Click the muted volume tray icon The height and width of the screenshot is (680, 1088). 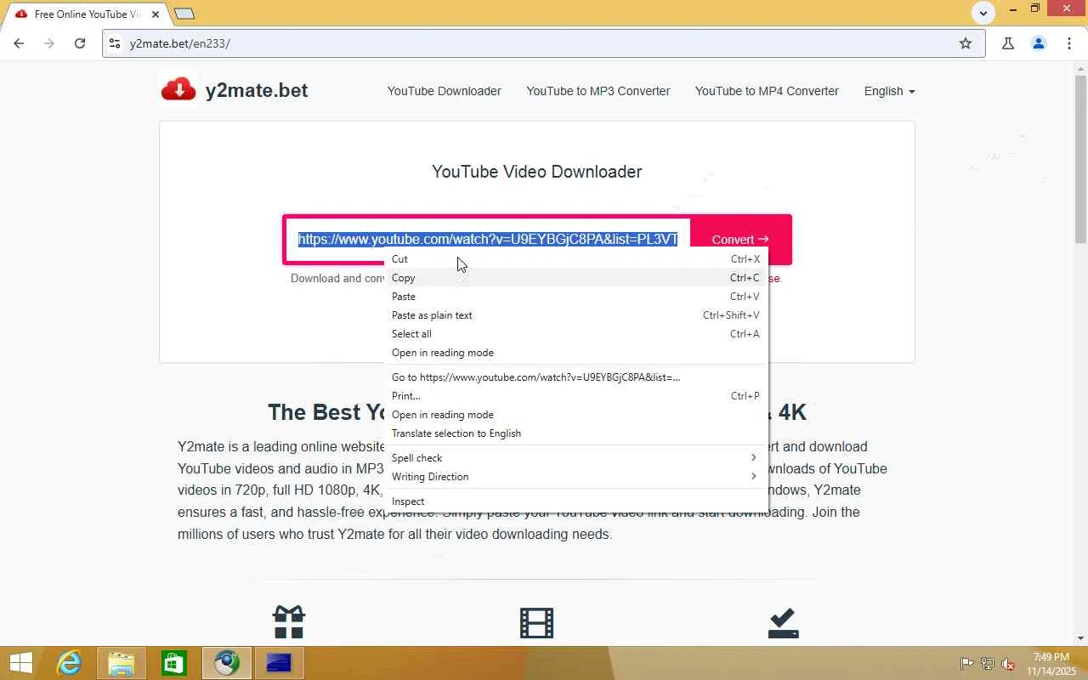pos(1008,664)
